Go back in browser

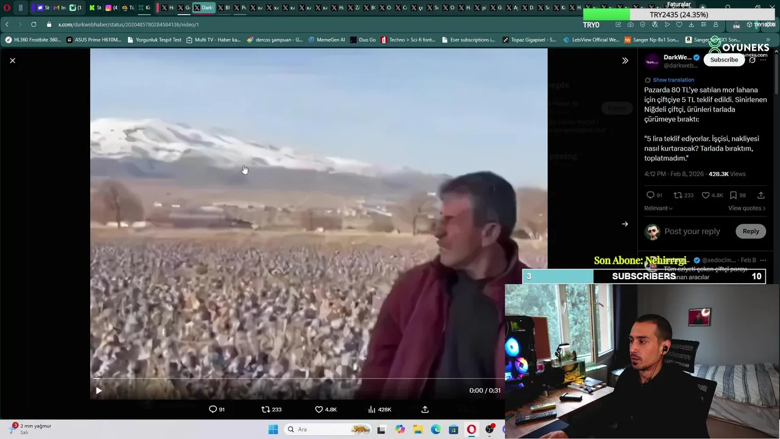pyautogui.click(x=7, y=24)
